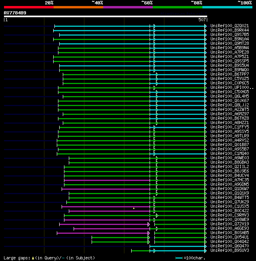Open subject UniRef100_B4WTT5
Image resolution: width=256 pixels, height=261 pixels.
pos(230,198)
